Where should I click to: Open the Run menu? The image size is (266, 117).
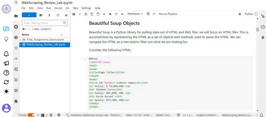(49, 8)
